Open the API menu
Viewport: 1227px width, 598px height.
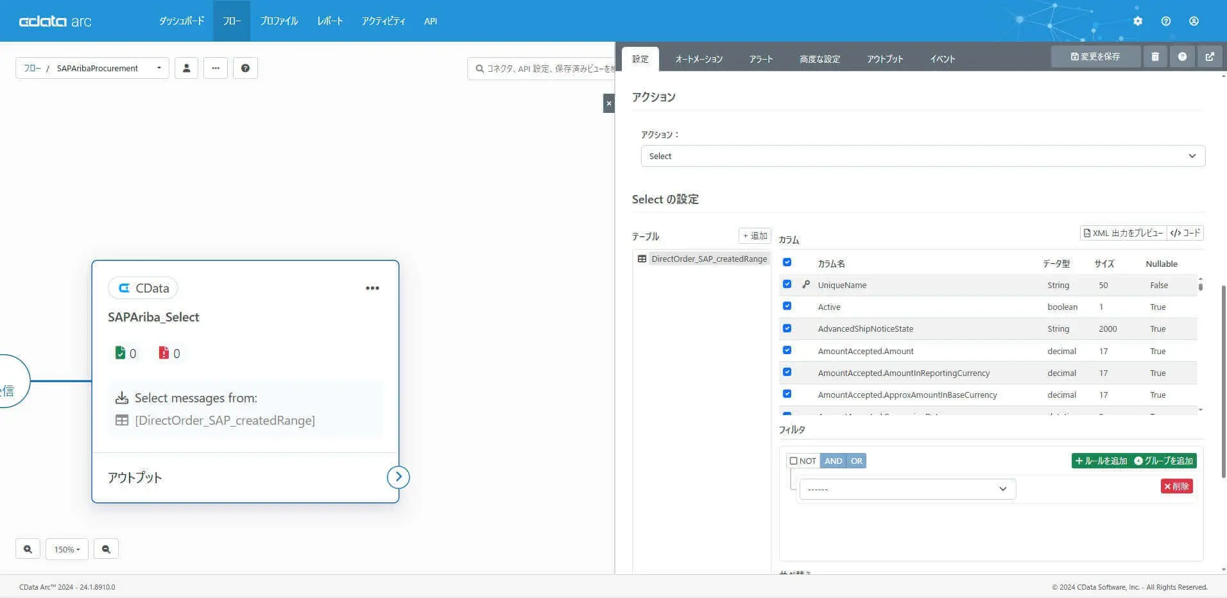[431, 21]
